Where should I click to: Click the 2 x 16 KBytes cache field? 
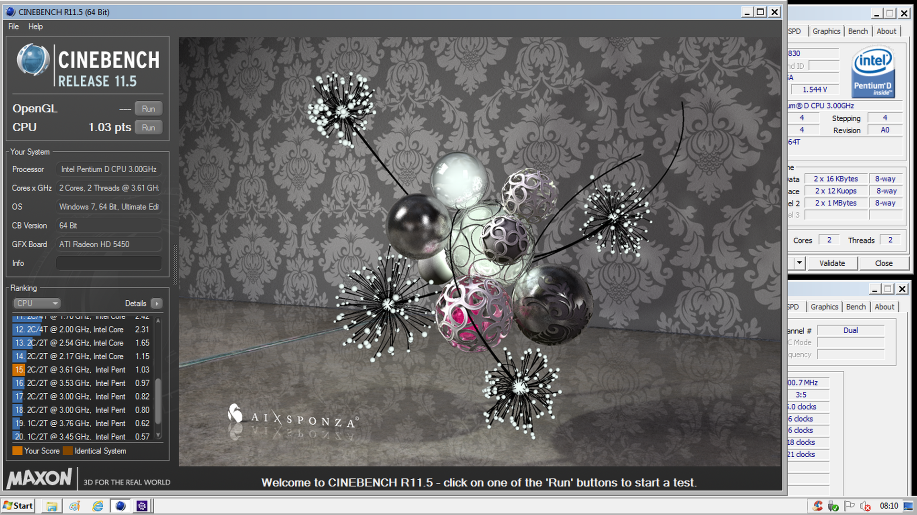pyautogui.click(x=836, y=179)
